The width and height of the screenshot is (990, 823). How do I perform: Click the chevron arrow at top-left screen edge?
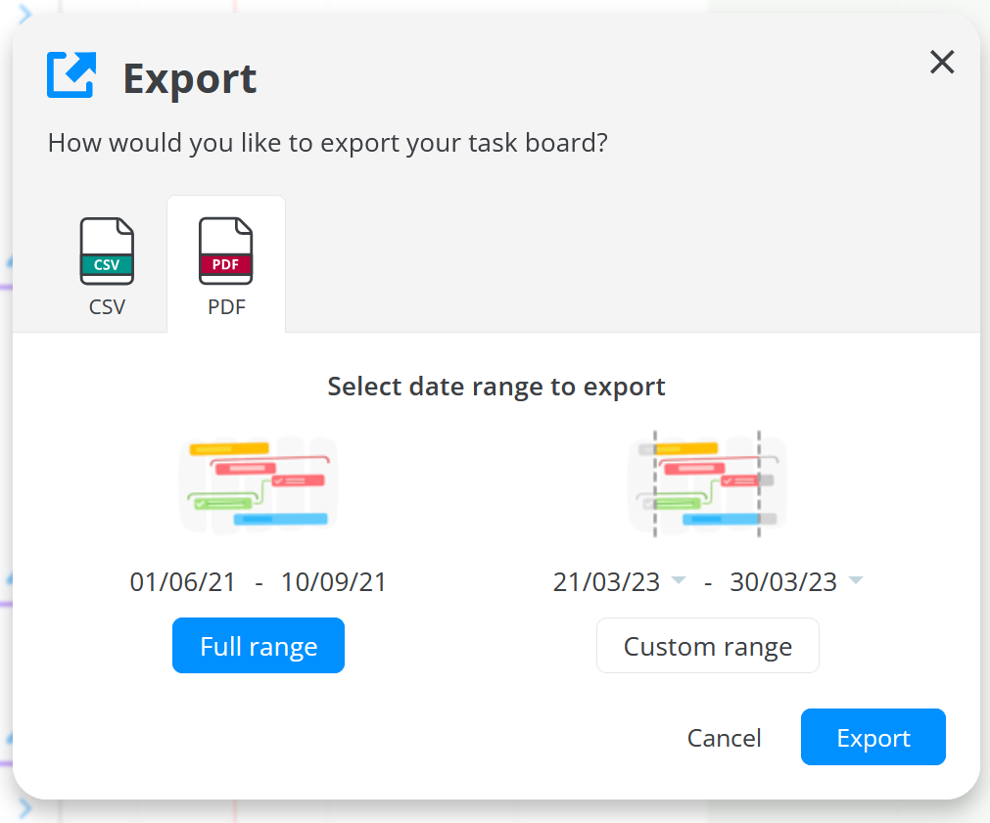[26, 14]
